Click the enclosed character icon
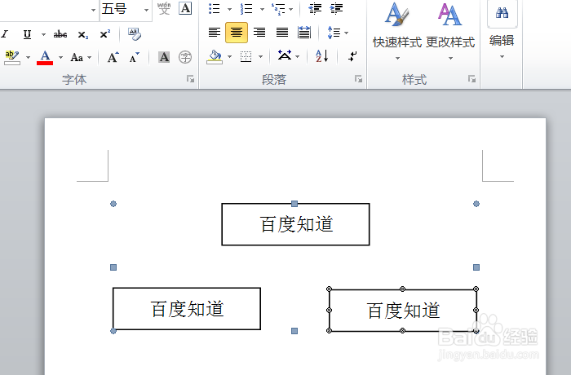Screen dimensions: 571x375 tap(185, 57)
